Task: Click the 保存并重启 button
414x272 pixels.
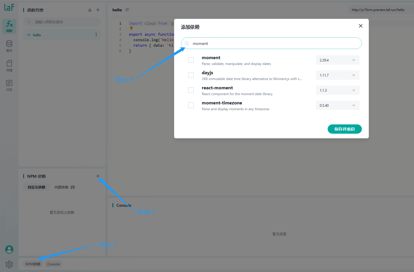Action: [x=344, y=129]
